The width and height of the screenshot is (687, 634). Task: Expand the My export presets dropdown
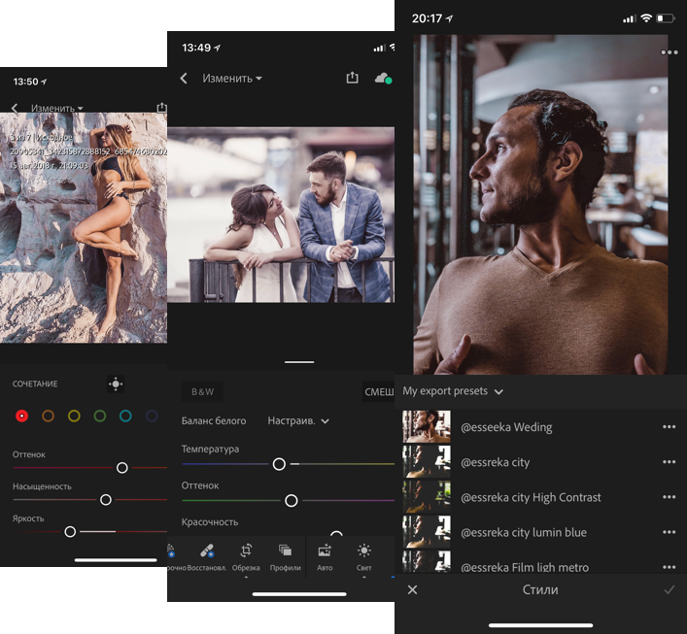(453, 391)
